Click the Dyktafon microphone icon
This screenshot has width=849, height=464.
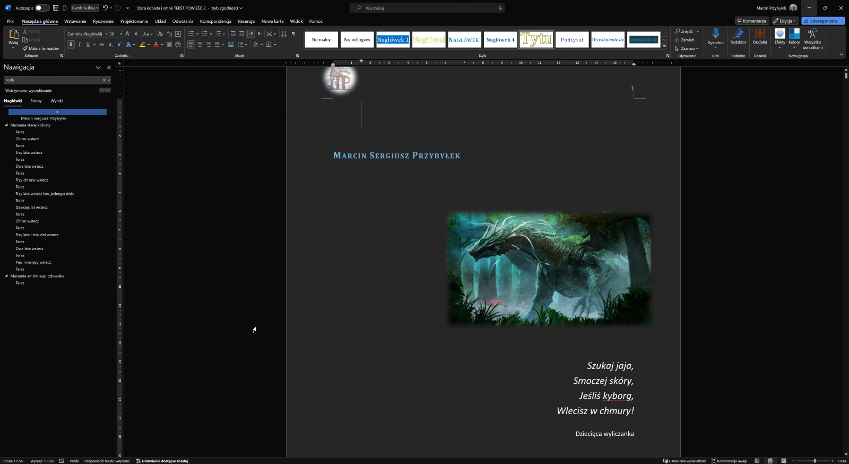(x=715, y=34)
